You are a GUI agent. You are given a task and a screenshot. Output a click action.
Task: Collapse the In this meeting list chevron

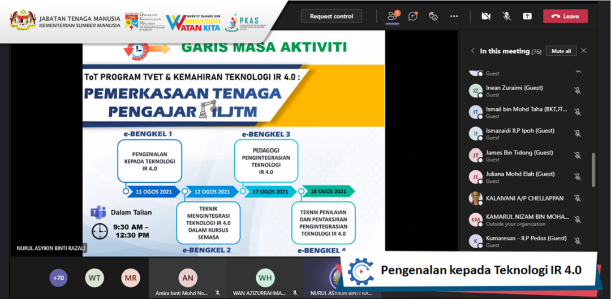(x=473, y=51)
